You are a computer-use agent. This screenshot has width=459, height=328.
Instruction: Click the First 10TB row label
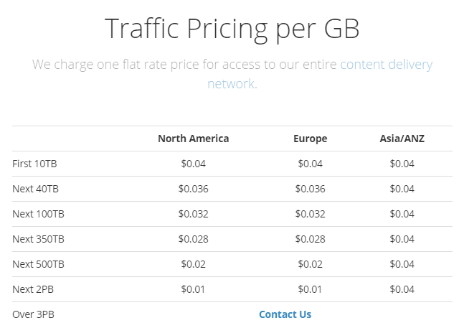pyautogui.click(x=34, y=164)
